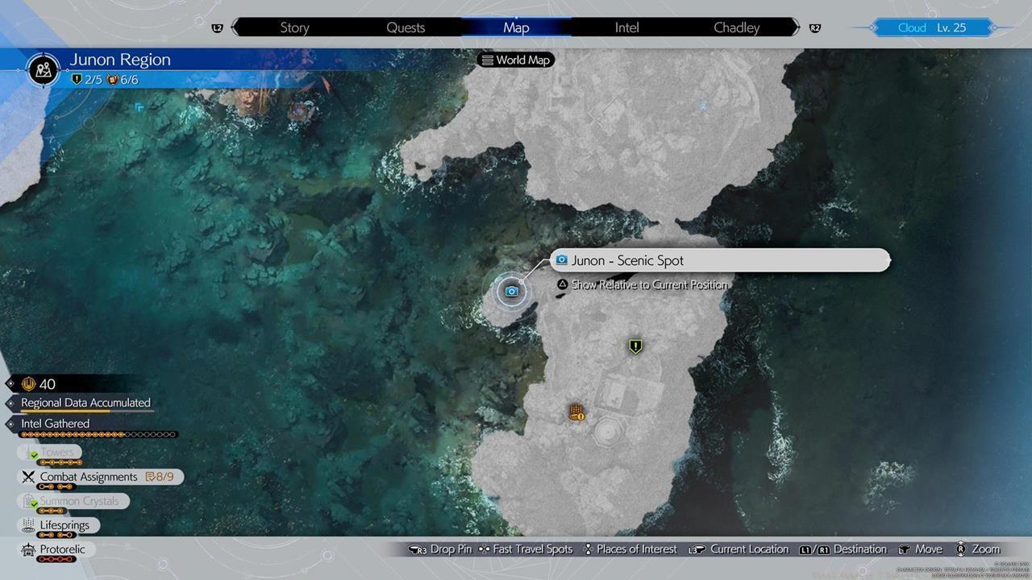Select the orange card shop map icon
The height and width of the screenshot is (580, 1032).
pos(576,413)
